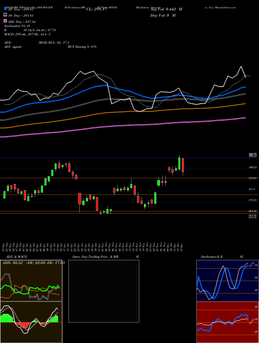The image size is (259, 343).
Task: Click the ADX/+DY/-DY readout line
Action: [x=33, y=263]
